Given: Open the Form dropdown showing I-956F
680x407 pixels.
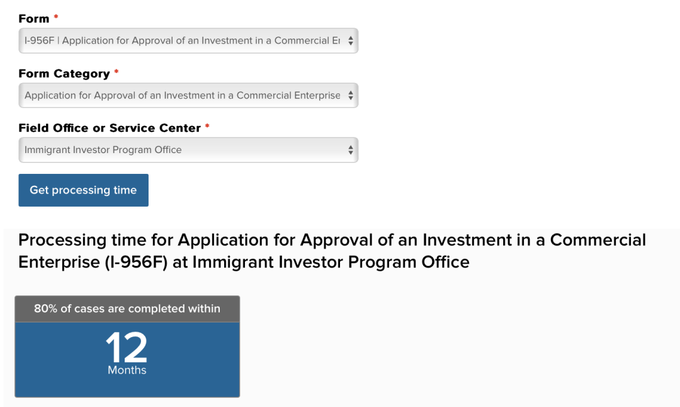Looking at the screenshot, I should click(188, 41).
